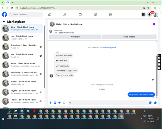Open Windows notification center icon
This screenshot has height=129, width=162.
[x=158, y=119]
